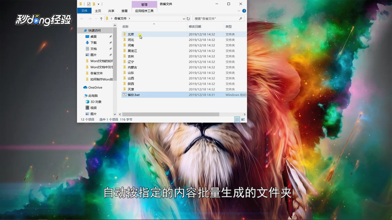392x220 pixels.
Task: Open 文档 in quick access
Action: [x=93, y=49]
